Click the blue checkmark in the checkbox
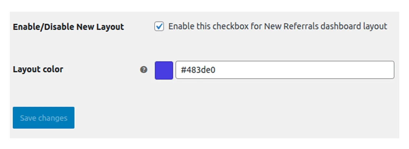Viewport: 409px width, 149px height. tap(159, 27)
